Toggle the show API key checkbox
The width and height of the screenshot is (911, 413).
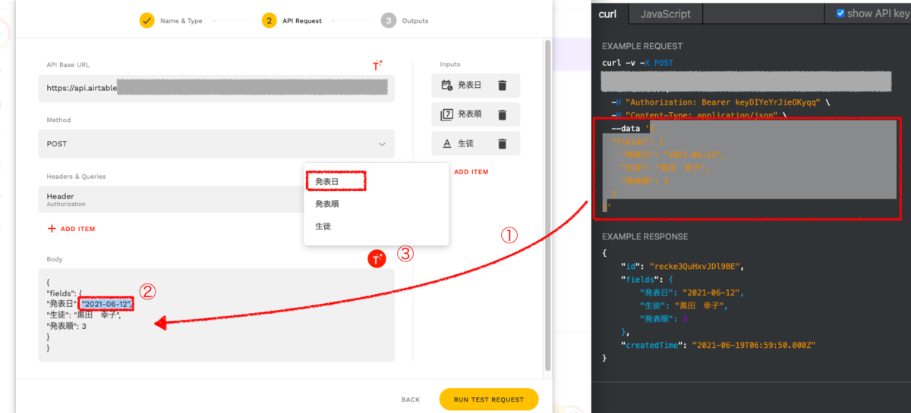tap(840, 13)
